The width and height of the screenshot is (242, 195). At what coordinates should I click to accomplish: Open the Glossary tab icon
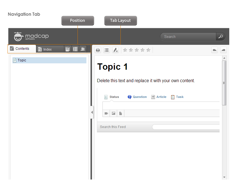click(x=68, y=49)
